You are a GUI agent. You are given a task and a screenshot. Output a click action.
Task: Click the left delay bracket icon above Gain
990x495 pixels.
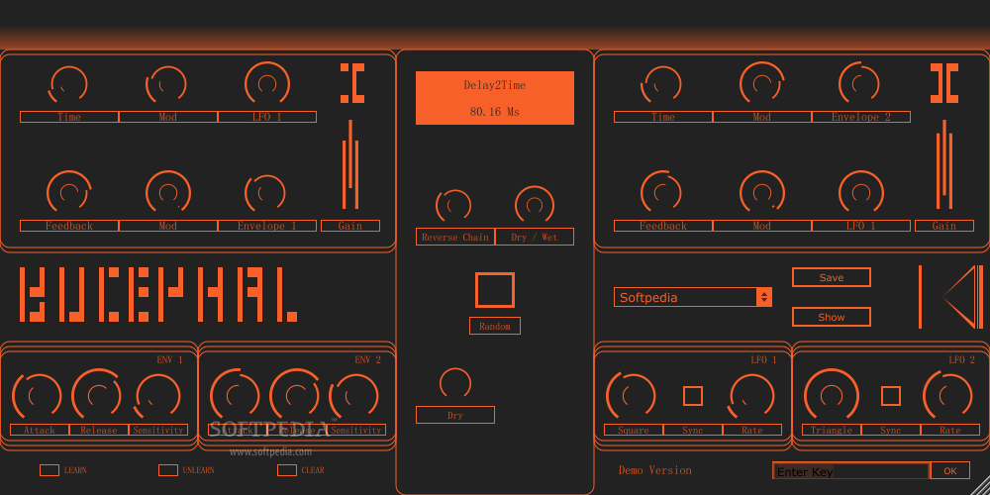(352, 83)
